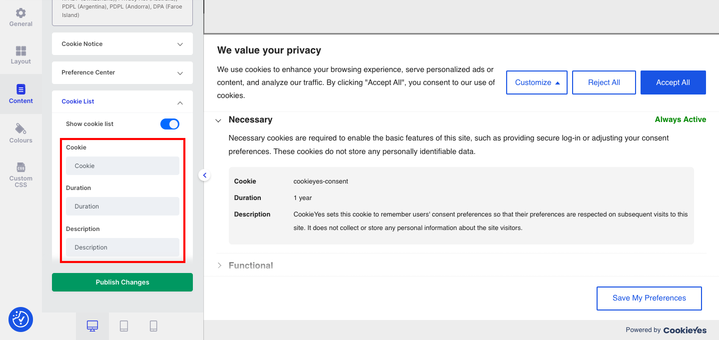
Task: Edit the Duration label input field
Action: click(x=122, y=206)
